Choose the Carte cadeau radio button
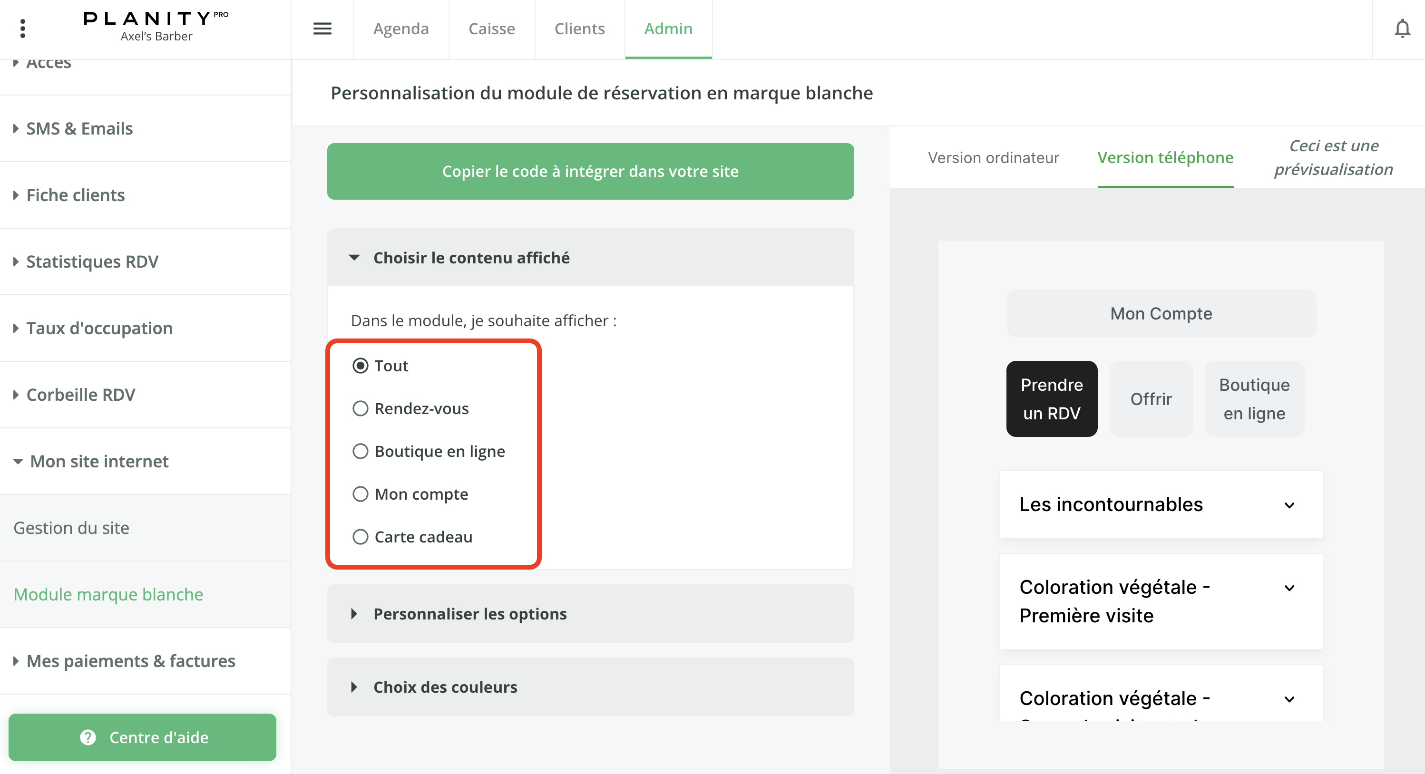The width and height of the screenshot is (1425, 774). tap(360, 537)
